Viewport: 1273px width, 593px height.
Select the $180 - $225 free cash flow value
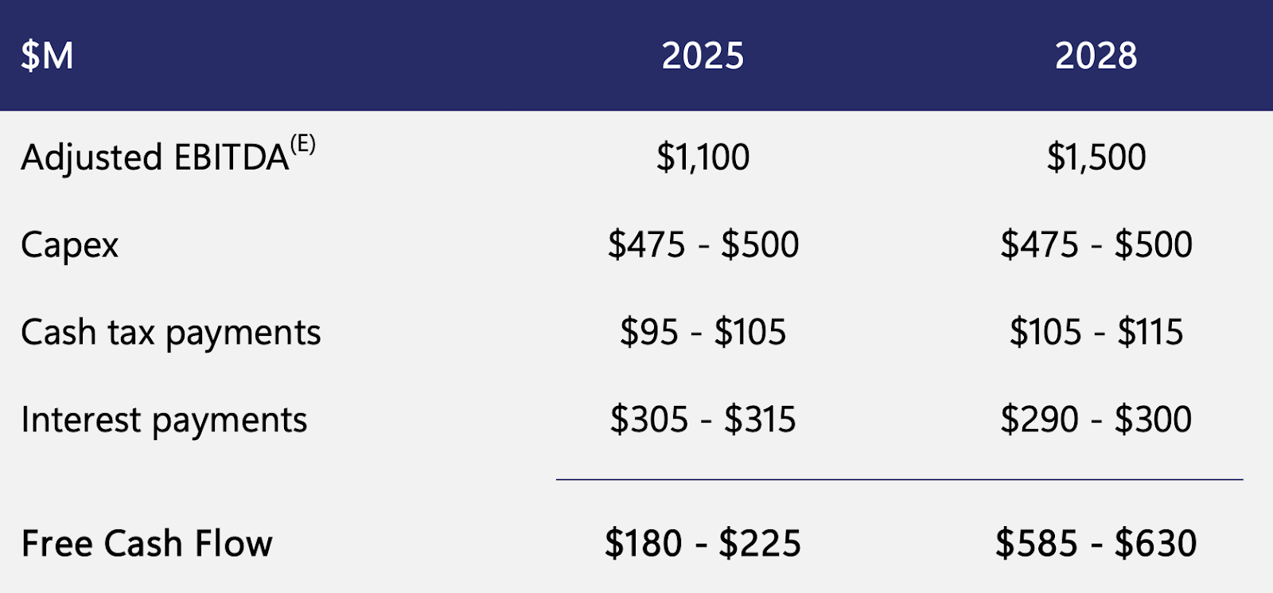pos(703,544)
